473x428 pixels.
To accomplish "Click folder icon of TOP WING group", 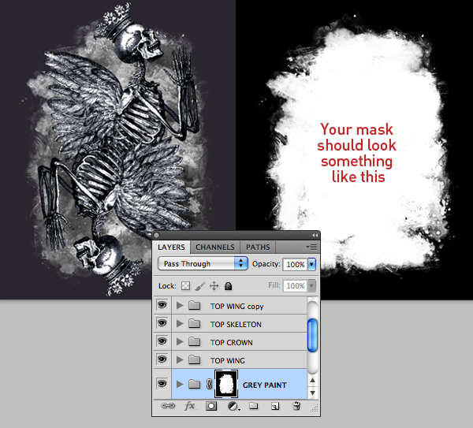I will coord(194,360).
